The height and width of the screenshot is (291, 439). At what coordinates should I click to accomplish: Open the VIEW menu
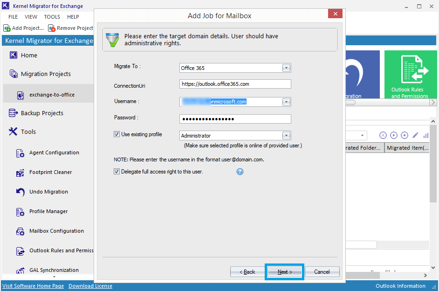tap(31, 17)
